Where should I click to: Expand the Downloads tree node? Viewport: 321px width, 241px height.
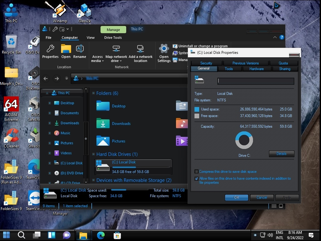click(x=49, y=123)
